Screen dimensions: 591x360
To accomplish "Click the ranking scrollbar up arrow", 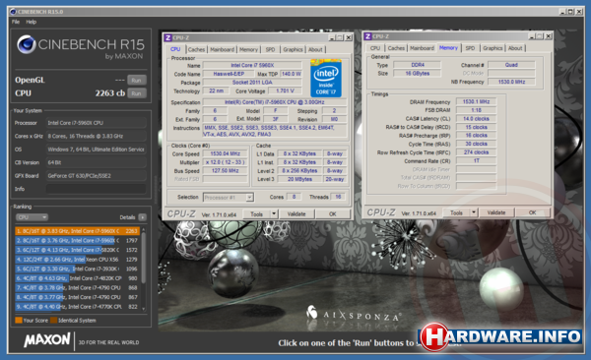I will tap(143, 229).
